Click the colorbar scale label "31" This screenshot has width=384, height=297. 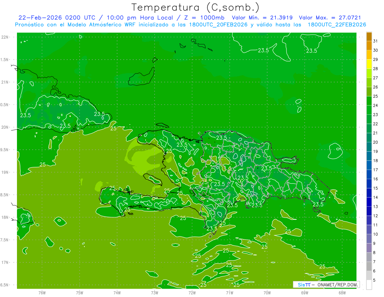pyautogui.click(x=375, y=41)
